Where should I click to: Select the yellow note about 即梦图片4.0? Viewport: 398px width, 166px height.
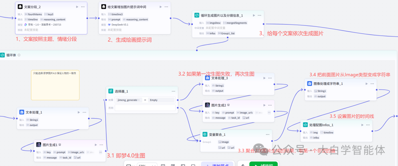click(55, 85)
